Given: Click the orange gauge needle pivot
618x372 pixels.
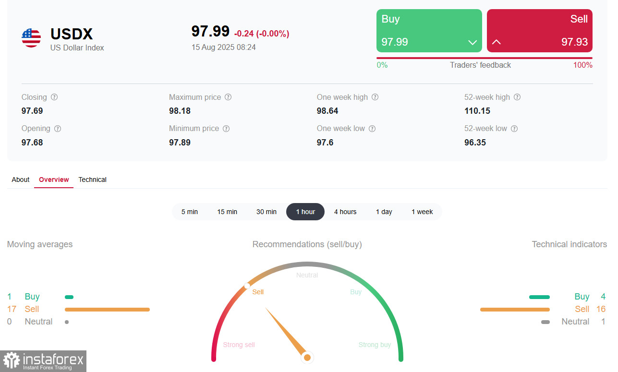Looking at the screenshot, I should coord(307,358).
